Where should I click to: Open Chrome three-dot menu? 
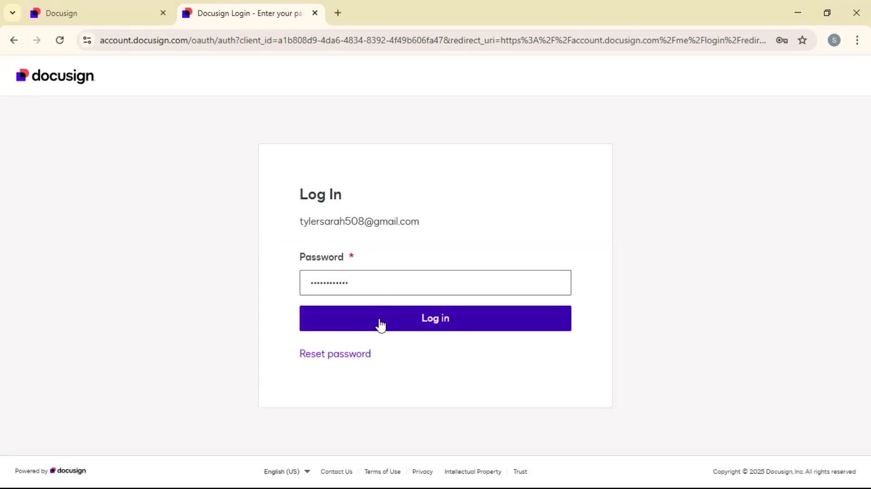point(857,40)
